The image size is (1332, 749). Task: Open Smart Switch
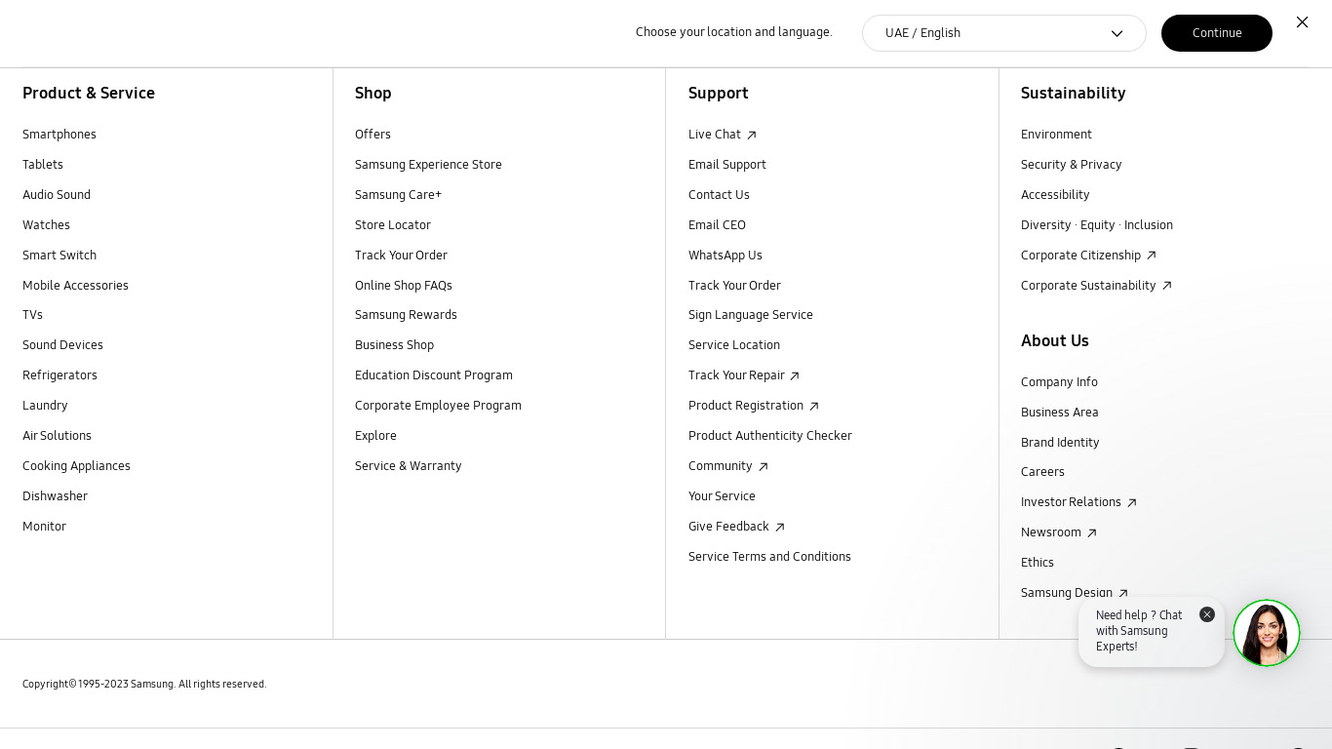59,256
